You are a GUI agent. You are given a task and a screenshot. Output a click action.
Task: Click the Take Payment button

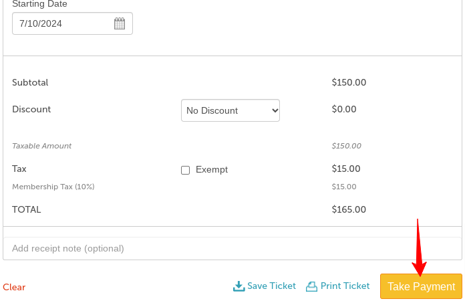[421, 286]
